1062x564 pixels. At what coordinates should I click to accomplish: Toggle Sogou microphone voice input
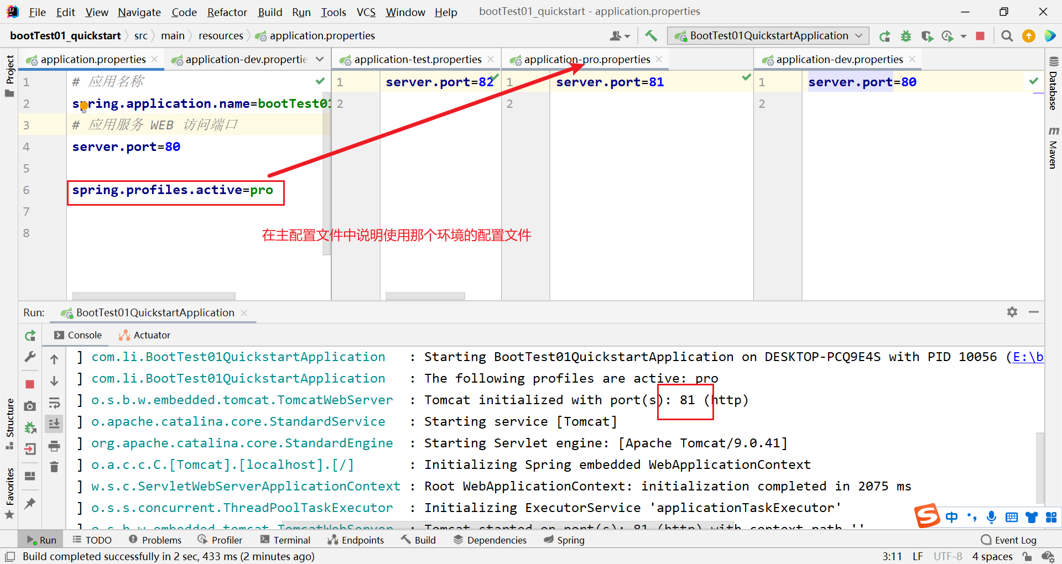click(991, 517)
